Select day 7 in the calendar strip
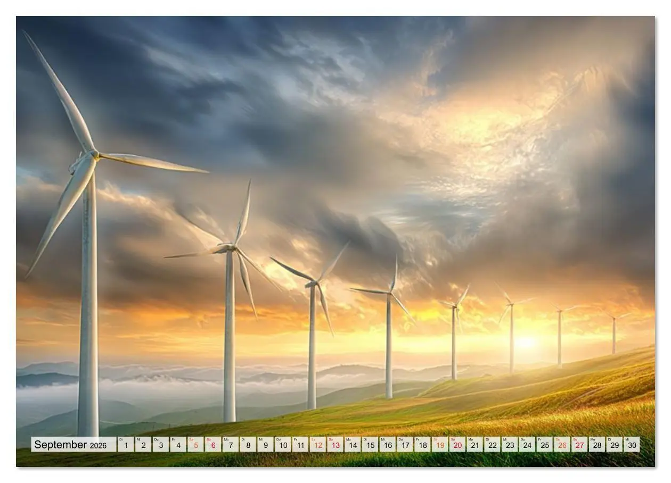Image resolution: width=671 pixels, height=483 pixels. coord(231,445)
